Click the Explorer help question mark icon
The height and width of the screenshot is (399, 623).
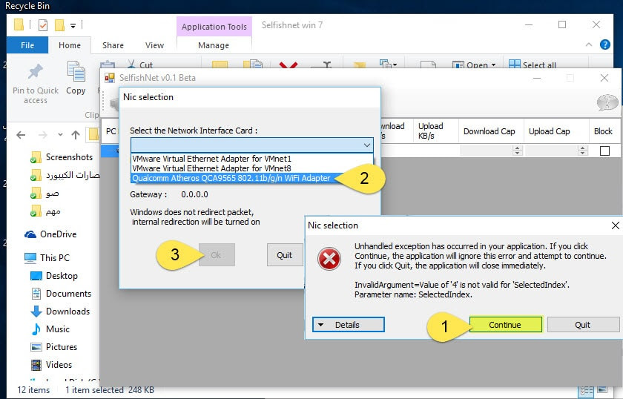(604, 44)
